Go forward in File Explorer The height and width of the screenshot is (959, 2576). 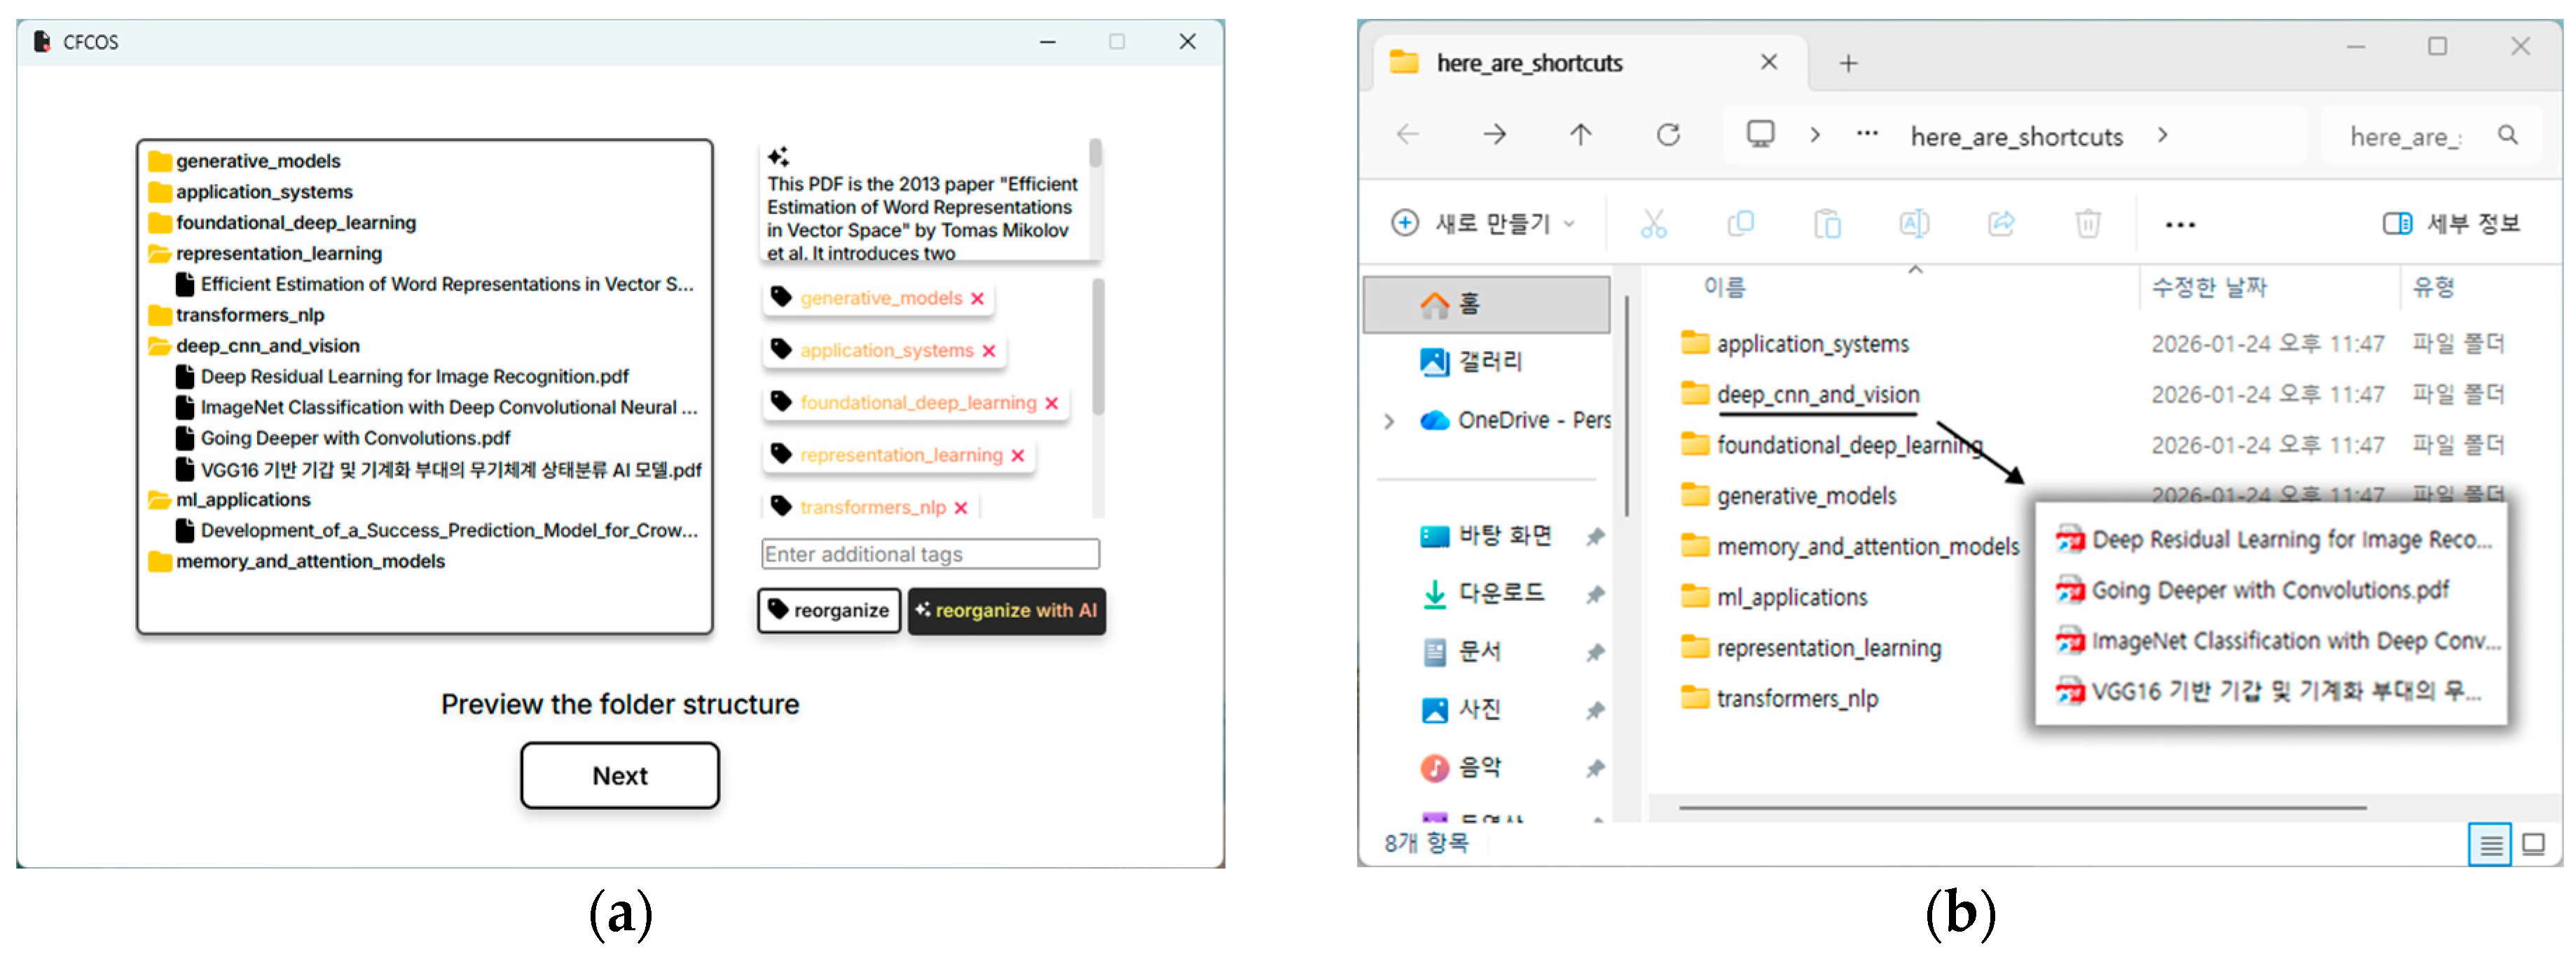point(1494,135)
